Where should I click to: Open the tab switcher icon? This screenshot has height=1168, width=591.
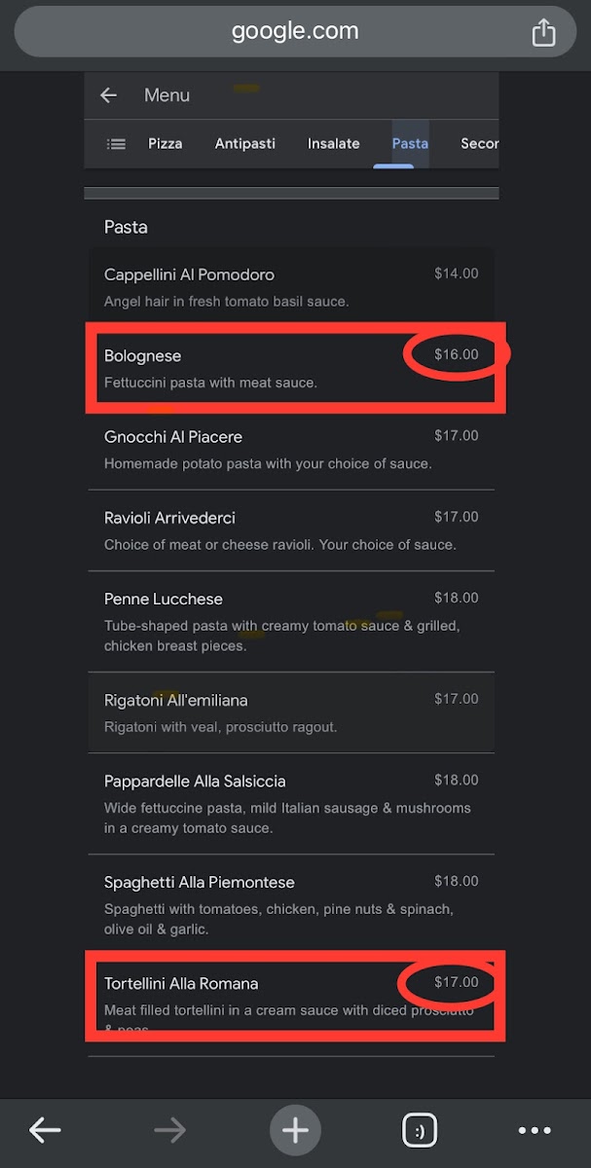419,1130
